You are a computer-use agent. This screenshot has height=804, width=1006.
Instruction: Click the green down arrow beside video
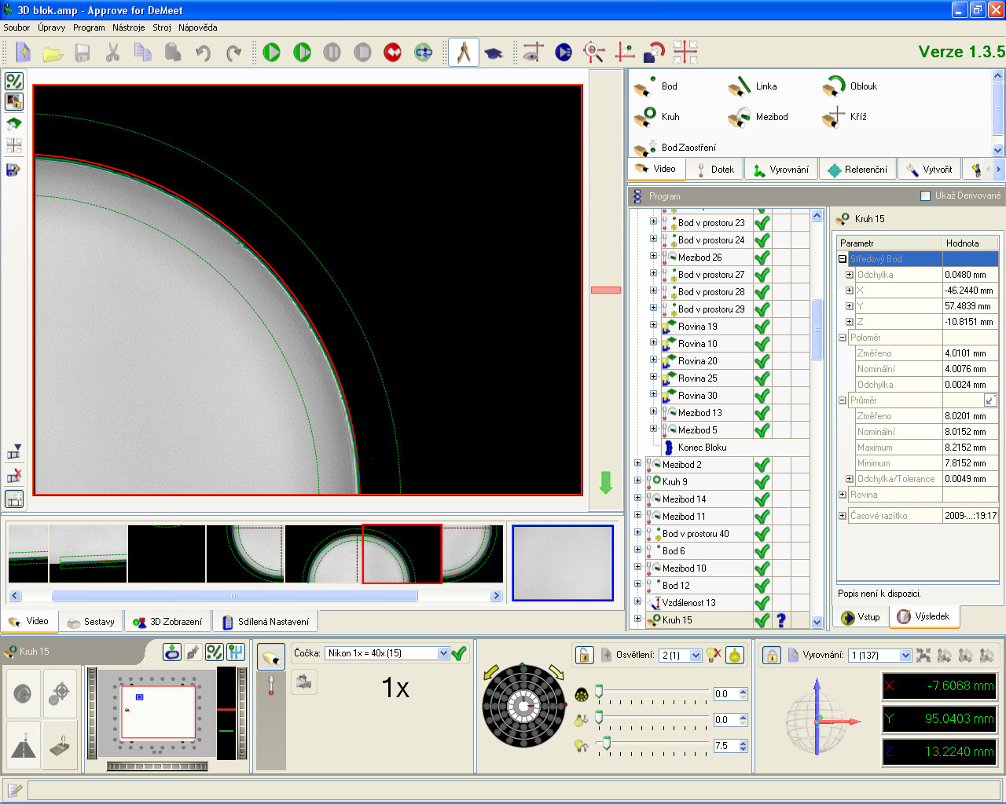tap(606, 482)
